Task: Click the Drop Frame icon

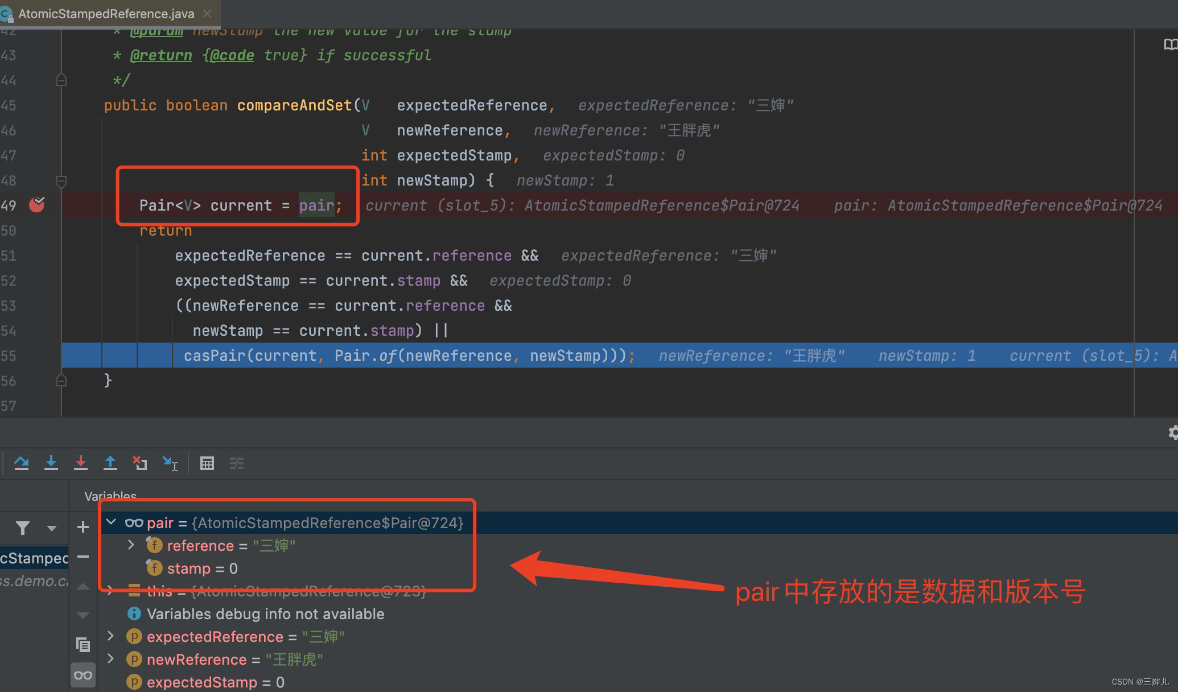Action: [x=140, y=463]
